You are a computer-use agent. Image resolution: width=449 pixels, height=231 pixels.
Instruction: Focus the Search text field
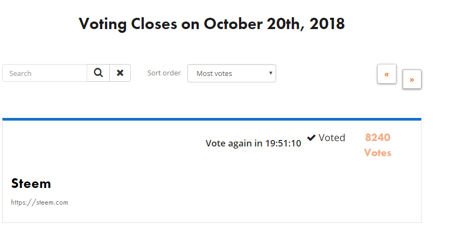45,73
